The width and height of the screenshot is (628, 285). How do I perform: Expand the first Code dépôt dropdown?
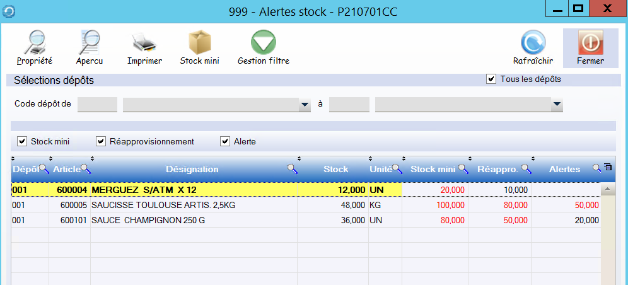(305, 105)
